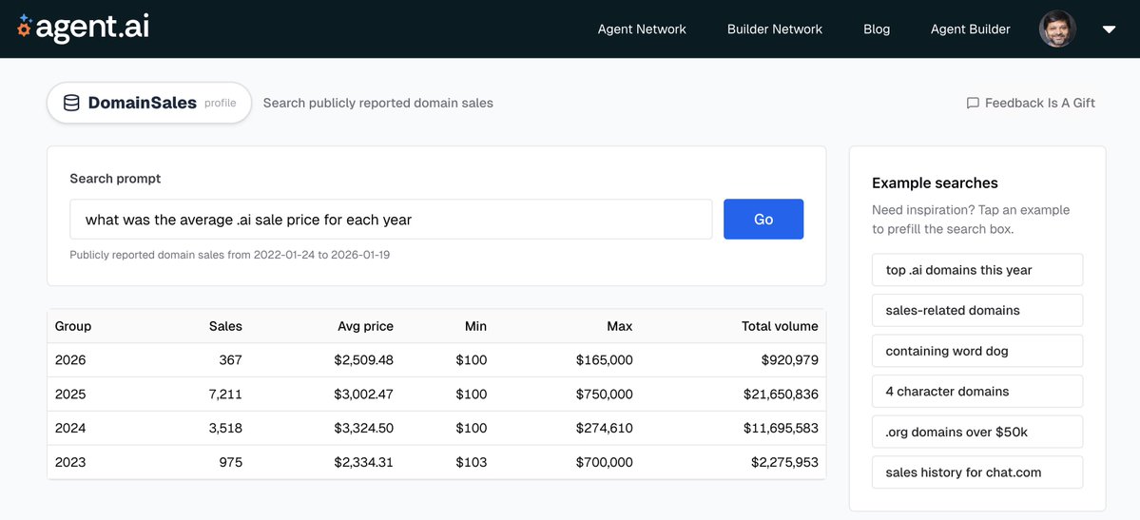Image resolution: width=1140 pixels, height=520 pixels.
Task: Focus the search prompt input field
Action: point(391,219)
